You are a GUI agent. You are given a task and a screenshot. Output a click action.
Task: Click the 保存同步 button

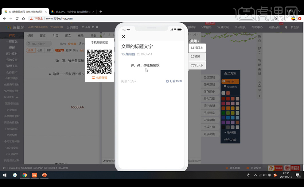(x=209, y=92)
